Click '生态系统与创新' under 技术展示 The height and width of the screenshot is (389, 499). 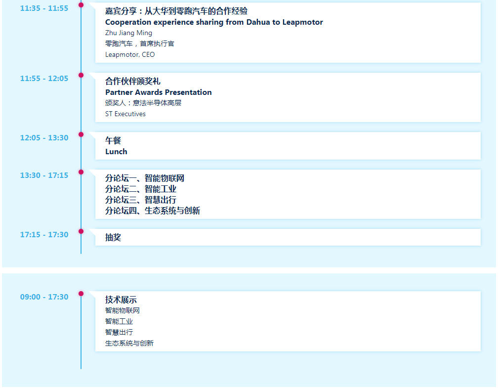[129, 343]
